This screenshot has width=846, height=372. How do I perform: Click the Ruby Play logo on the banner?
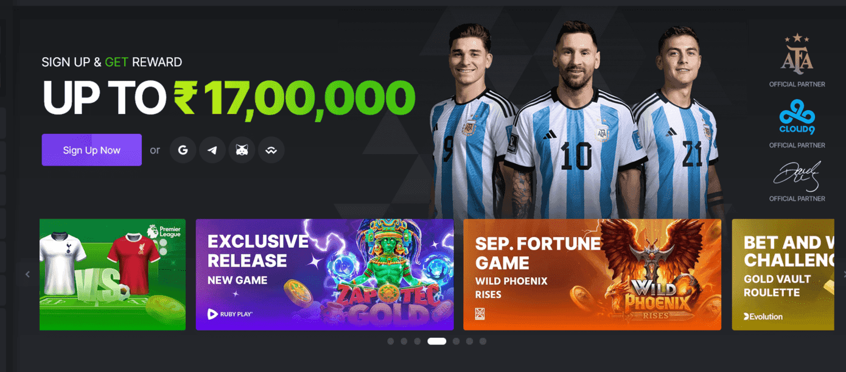click(230, 314)
